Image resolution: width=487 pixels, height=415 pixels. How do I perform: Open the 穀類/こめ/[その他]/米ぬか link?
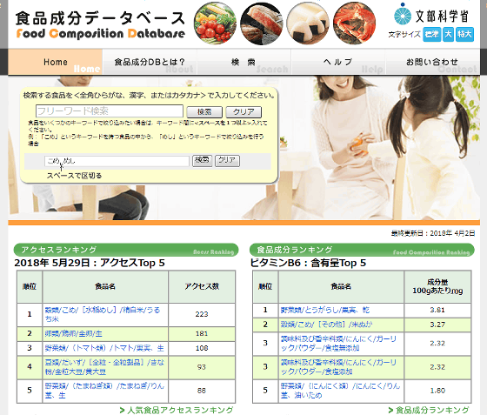326,325
